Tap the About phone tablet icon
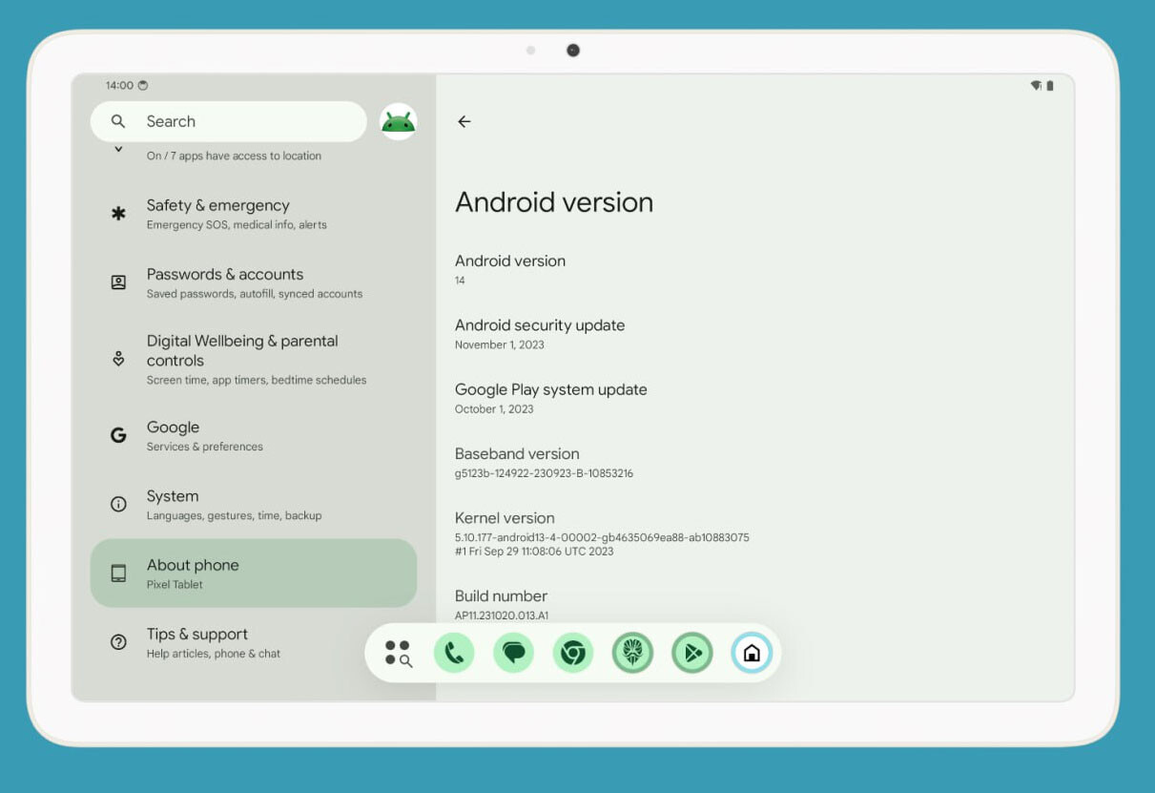 point(117,573)
